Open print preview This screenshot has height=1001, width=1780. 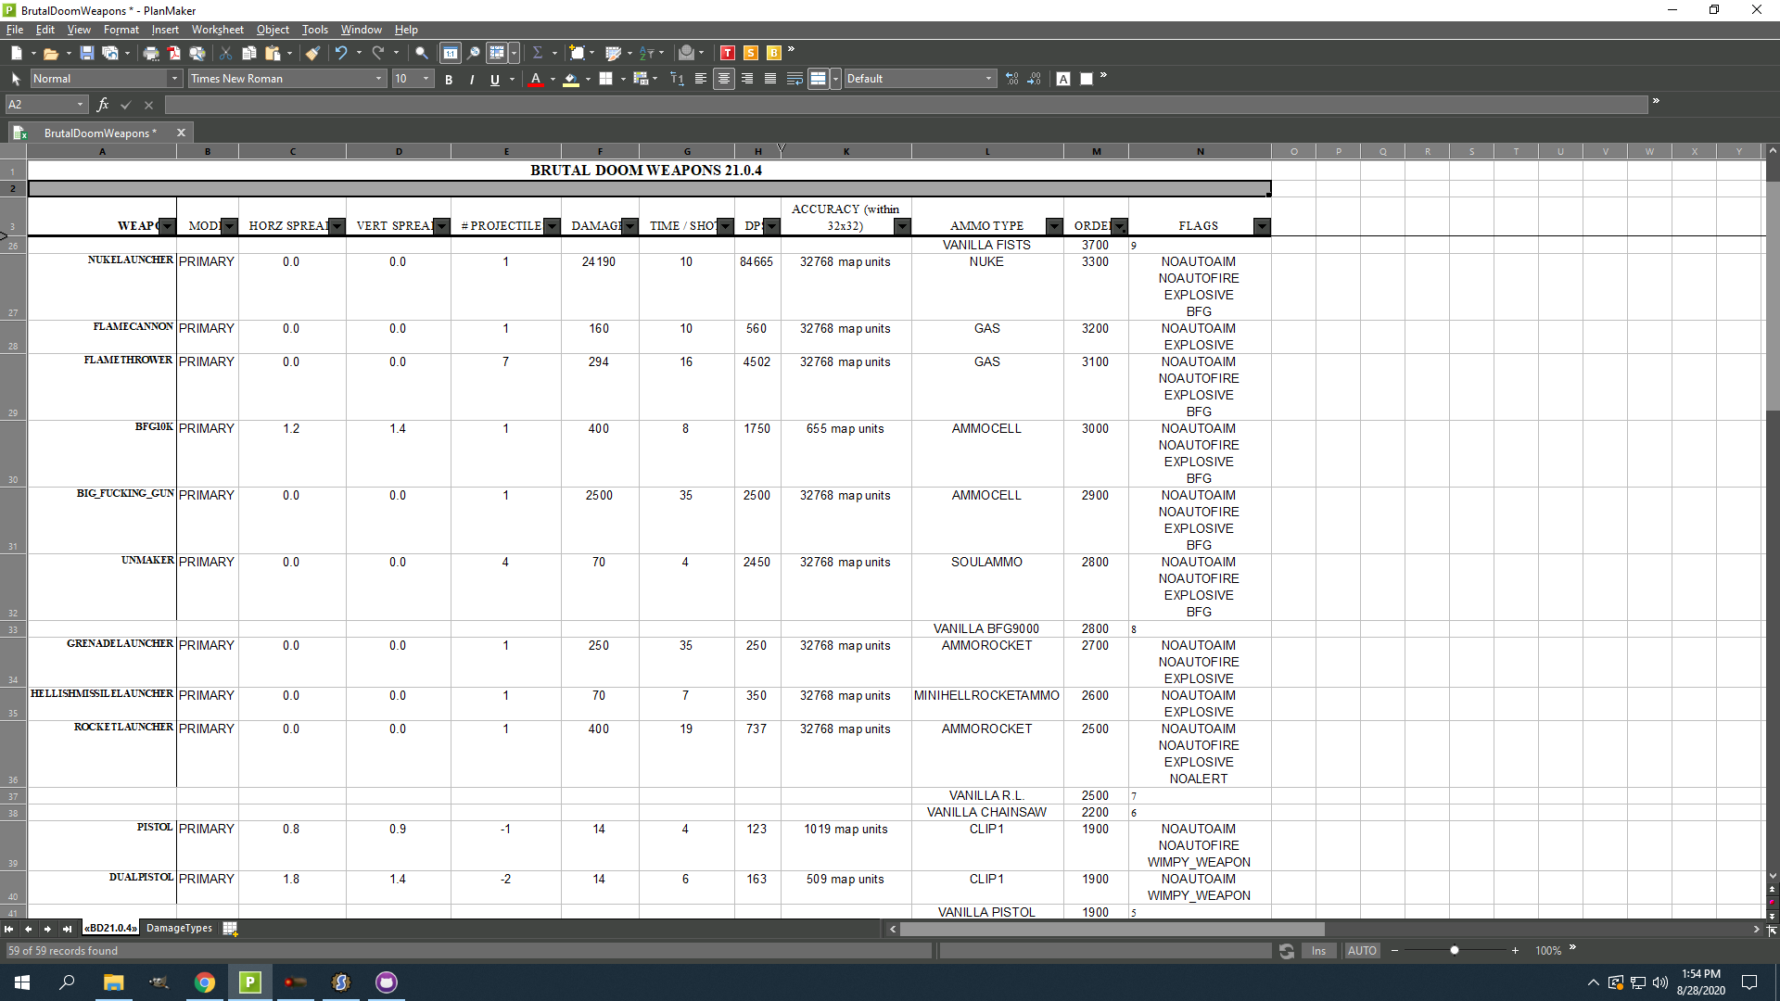coord(197,53)
